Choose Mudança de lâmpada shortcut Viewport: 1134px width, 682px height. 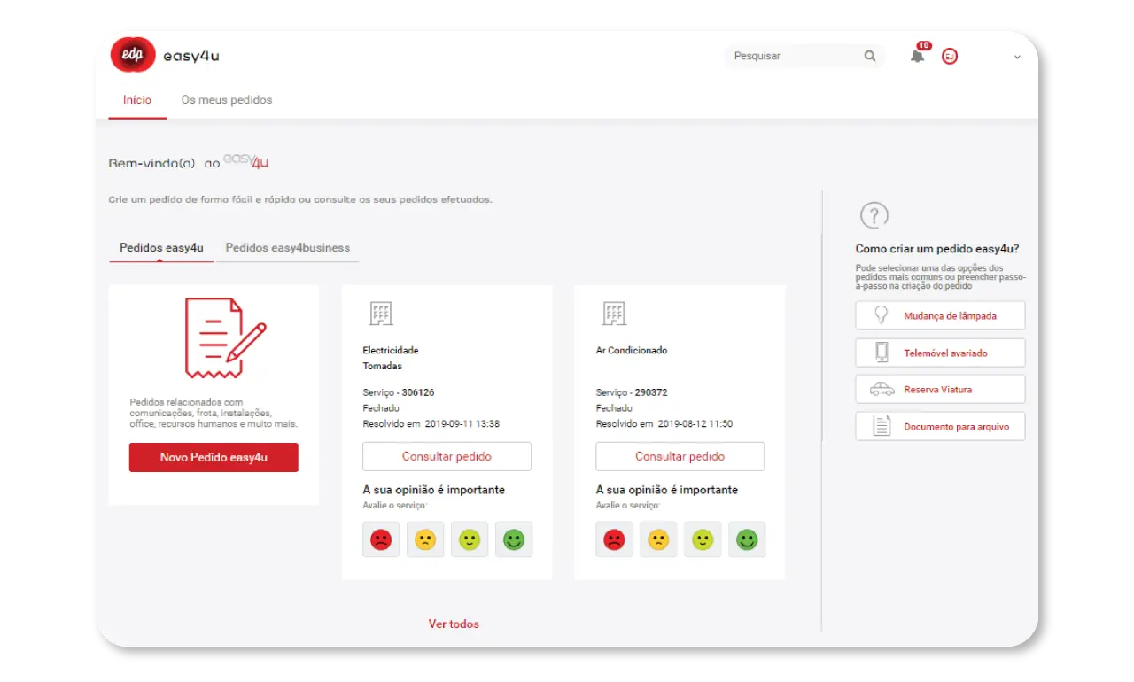point(940,315)
